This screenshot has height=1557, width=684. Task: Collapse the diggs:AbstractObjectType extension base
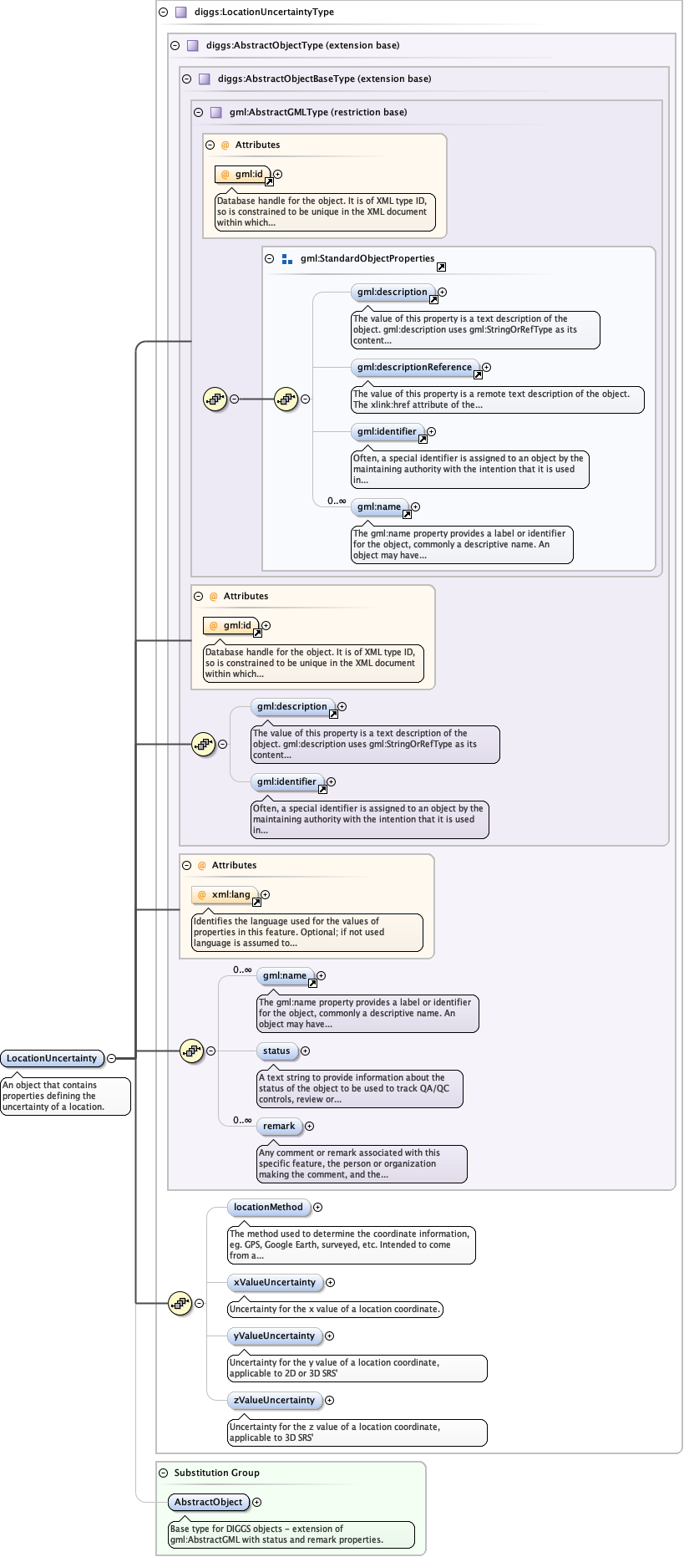point(175,46)
